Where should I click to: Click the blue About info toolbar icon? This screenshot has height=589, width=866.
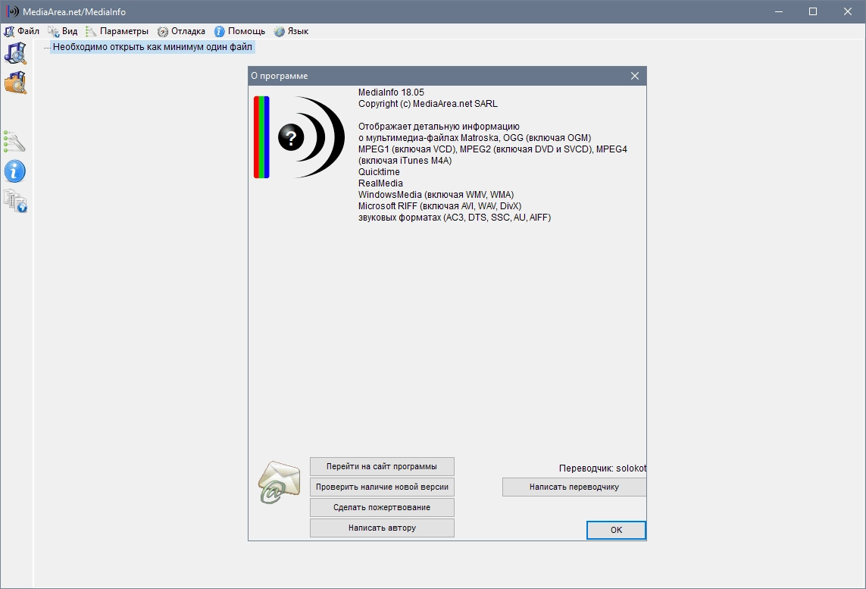[x=15, y=171]
